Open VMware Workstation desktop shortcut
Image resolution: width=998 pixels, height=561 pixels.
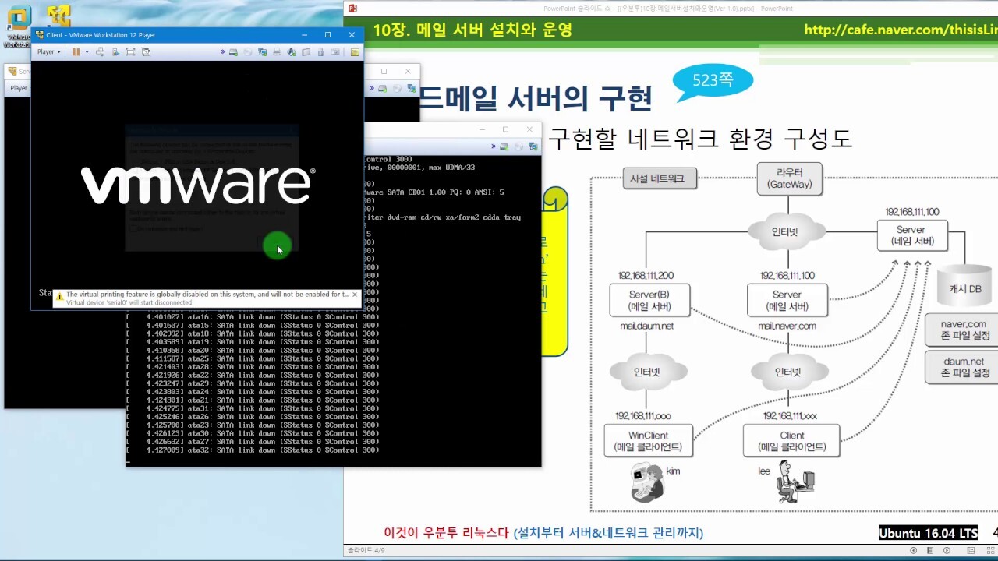(17, 26)
